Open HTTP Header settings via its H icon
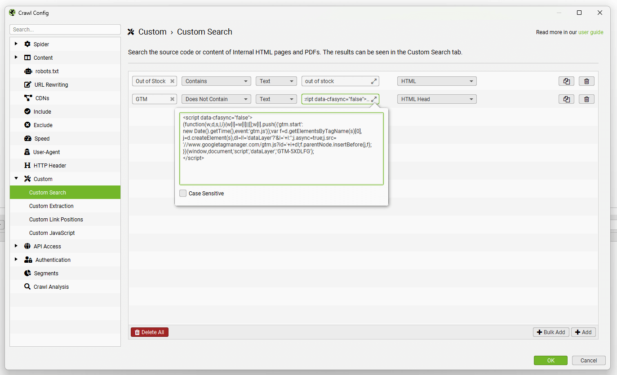This screenshot has height=375, width=617. pyautogui.click(x=27, y=165)
